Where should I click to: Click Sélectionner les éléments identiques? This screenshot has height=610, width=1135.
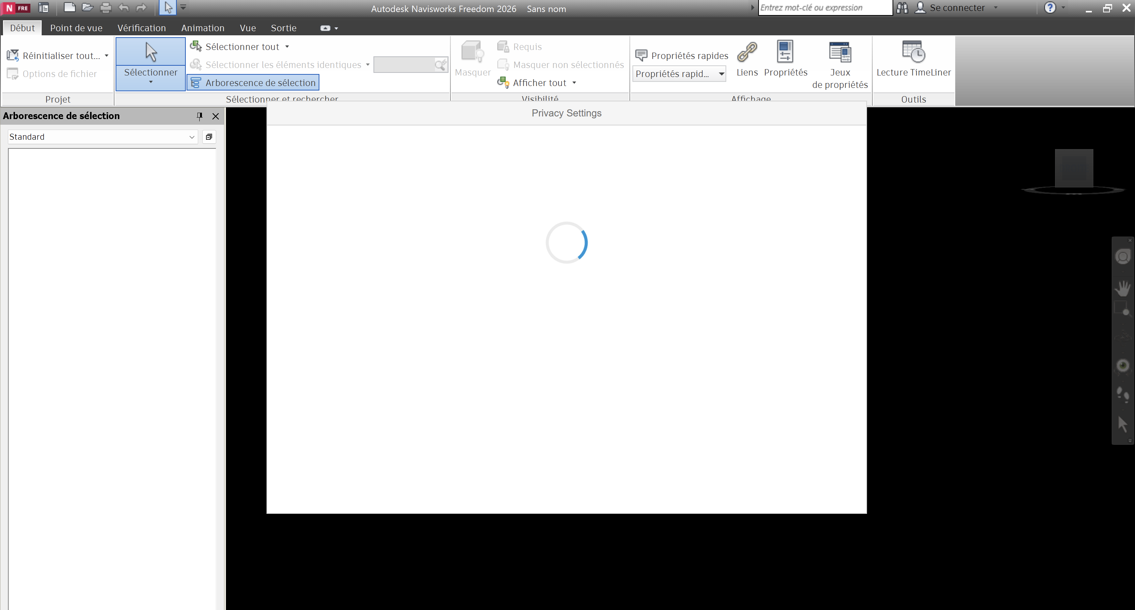pos(275,65)
